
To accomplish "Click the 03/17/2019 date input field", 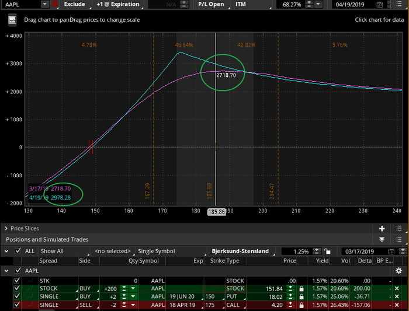I will pos(364,251).
